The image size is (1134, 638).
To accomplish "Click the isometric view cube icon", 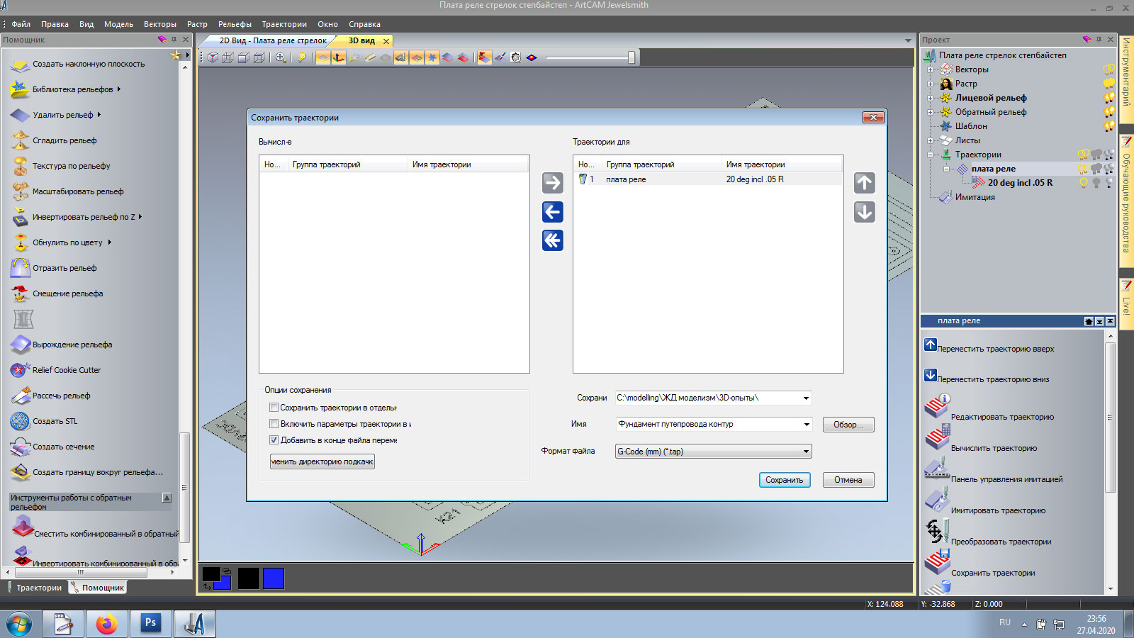I will [213, 57].
